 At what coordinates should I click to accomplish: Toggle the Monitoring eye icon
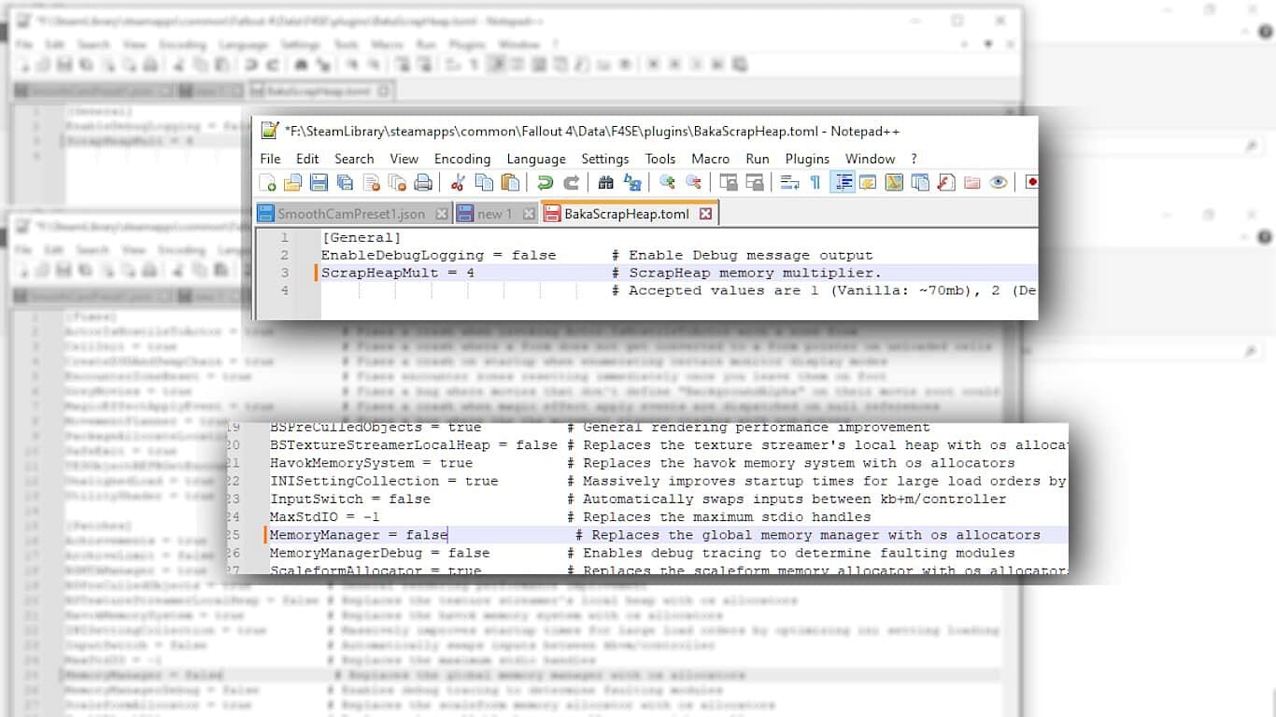pos(999,182)
